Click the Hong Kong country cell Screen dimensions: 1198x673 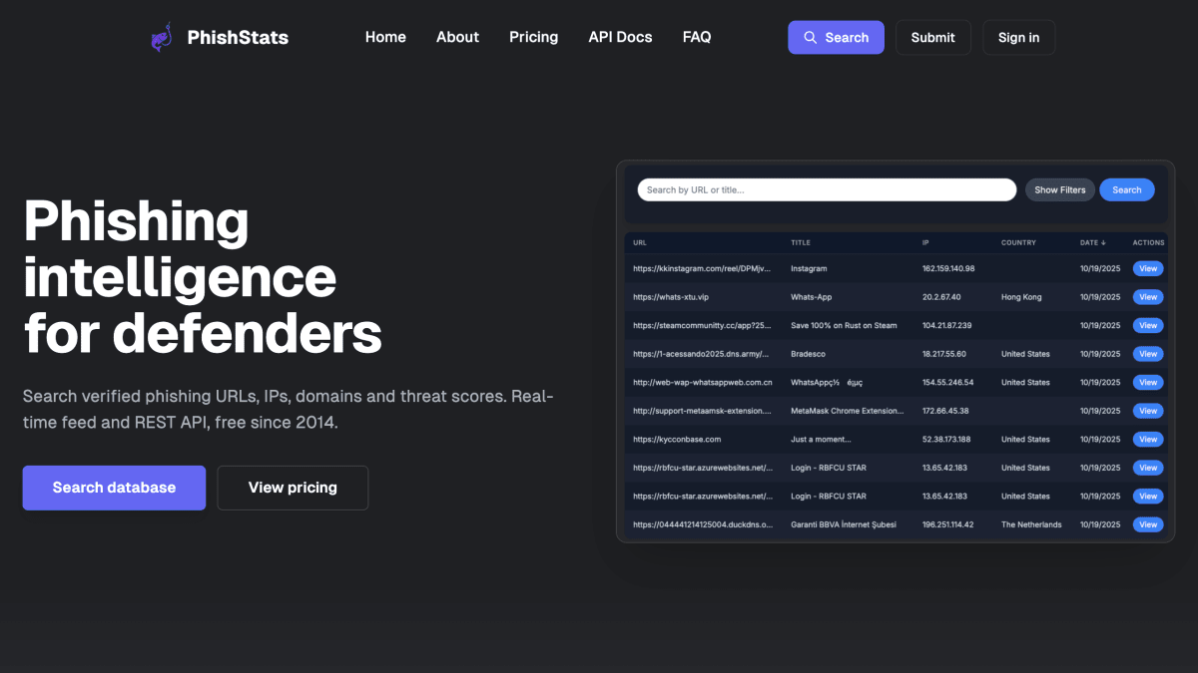[x=1021, y=297]
